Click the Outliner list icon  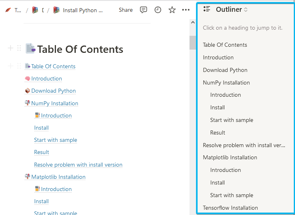coord(207,9)
